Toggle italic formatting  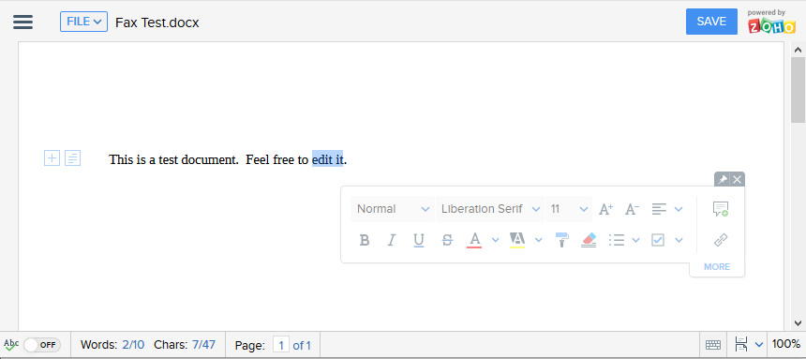(392, 240)
